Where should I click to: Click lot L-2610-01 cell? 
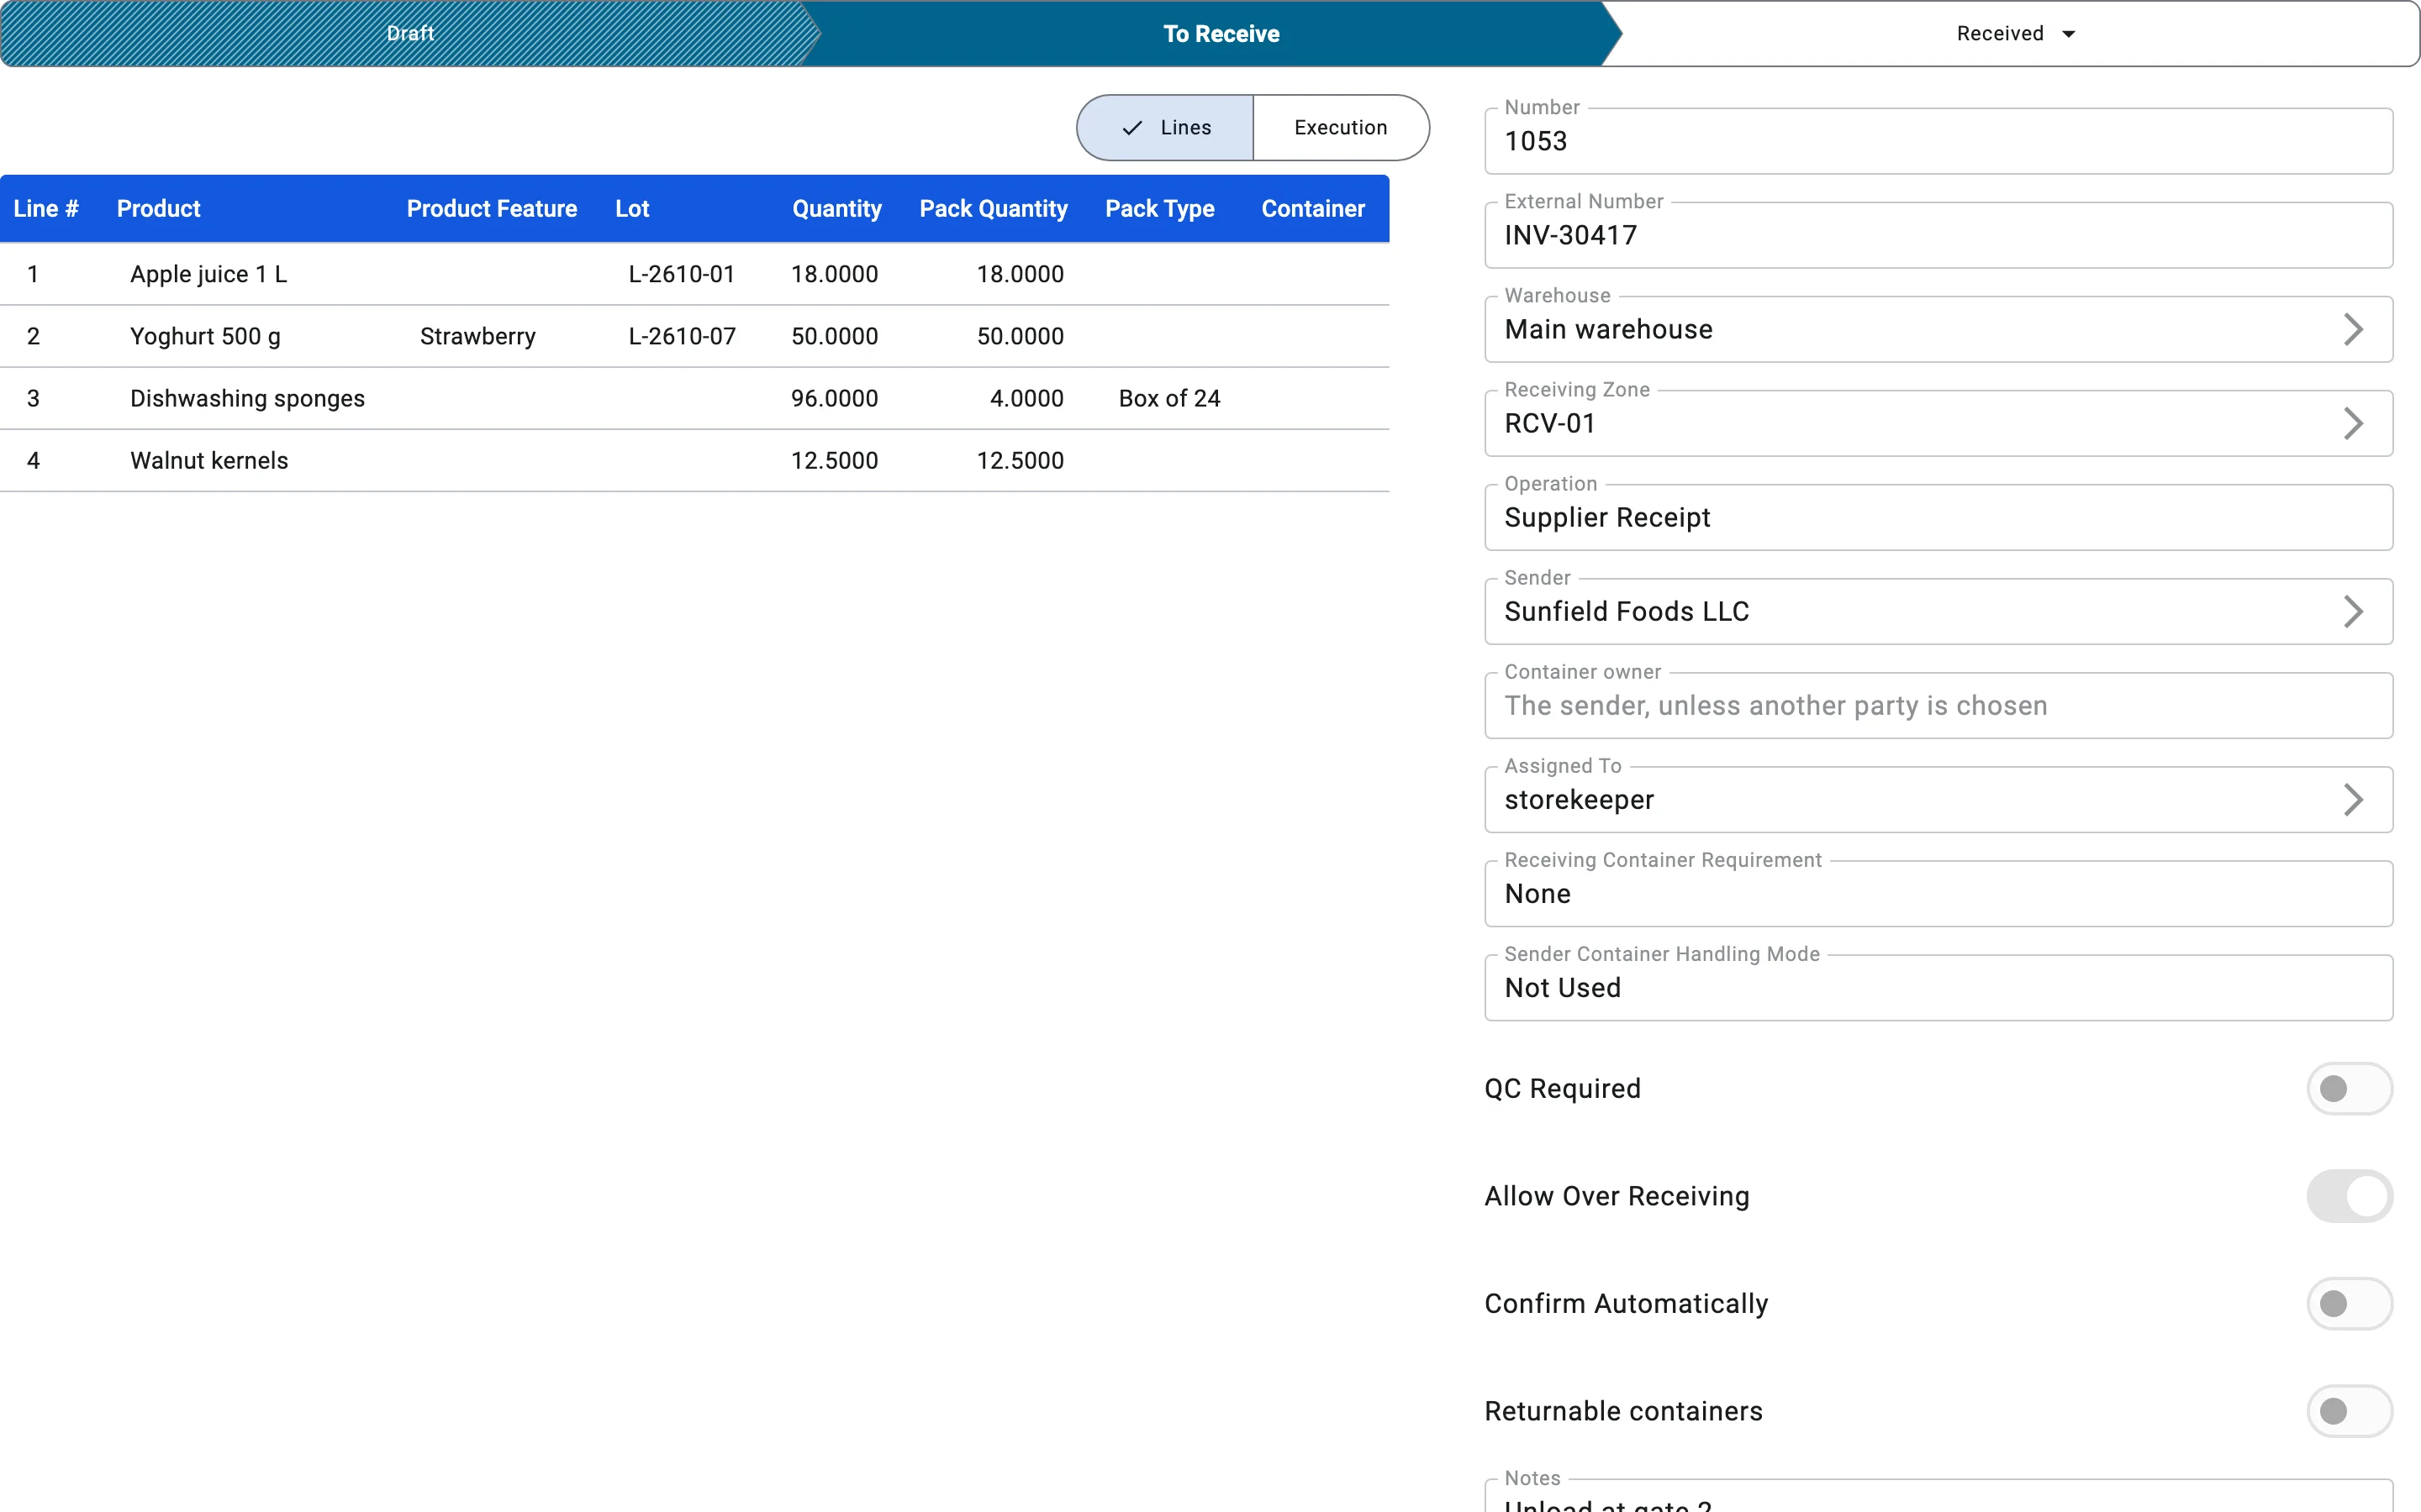[x=681, y=274]
